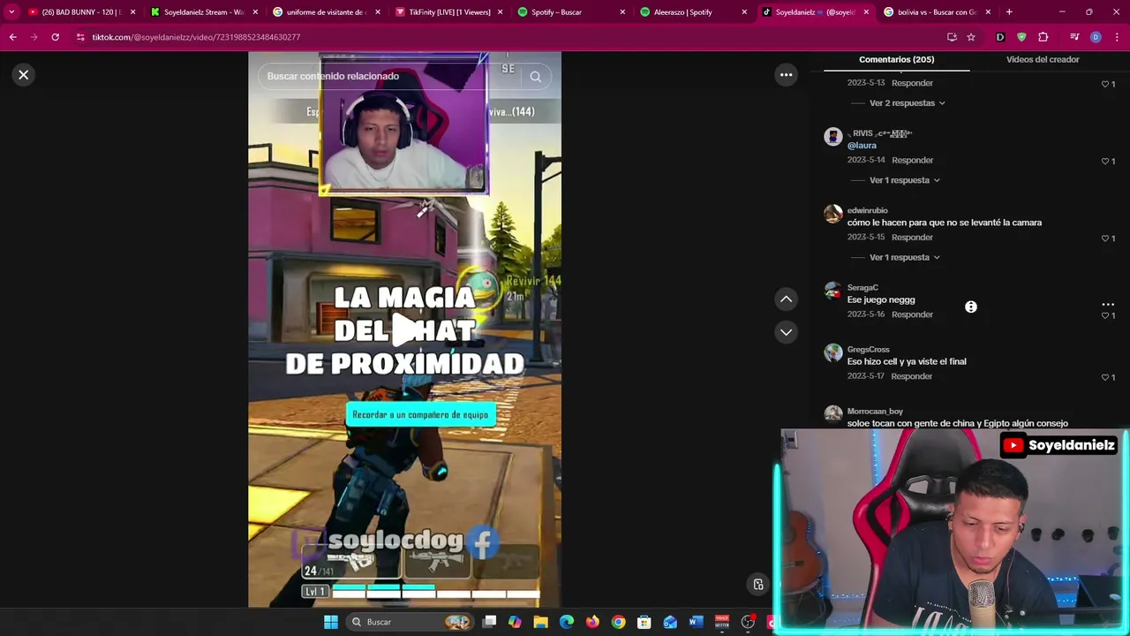Reply to SeragaC's comment
This screenshot has width=1130, height=636.
(x=912, y=314)
